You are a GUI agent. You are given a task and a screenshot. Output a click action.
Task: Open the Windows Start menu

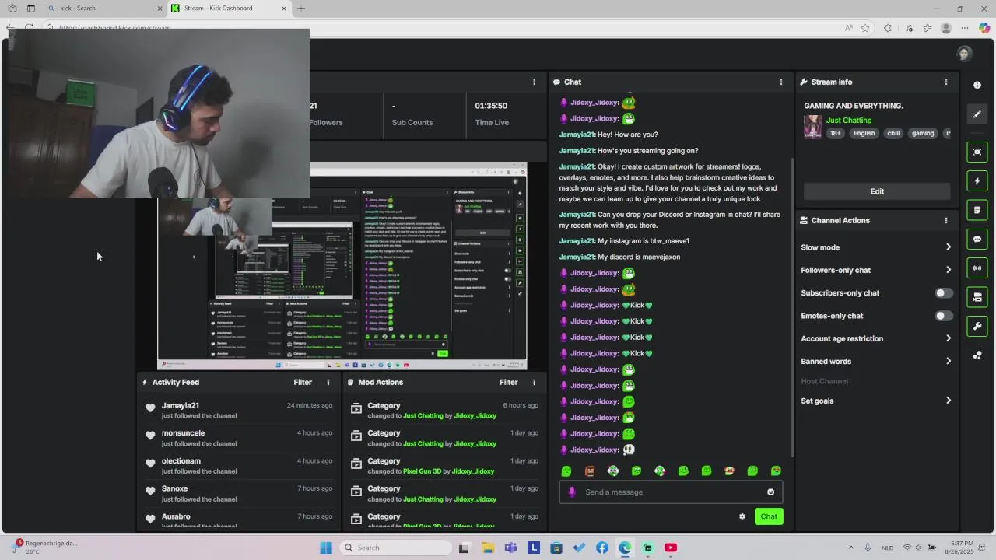(x=326, y=548)
